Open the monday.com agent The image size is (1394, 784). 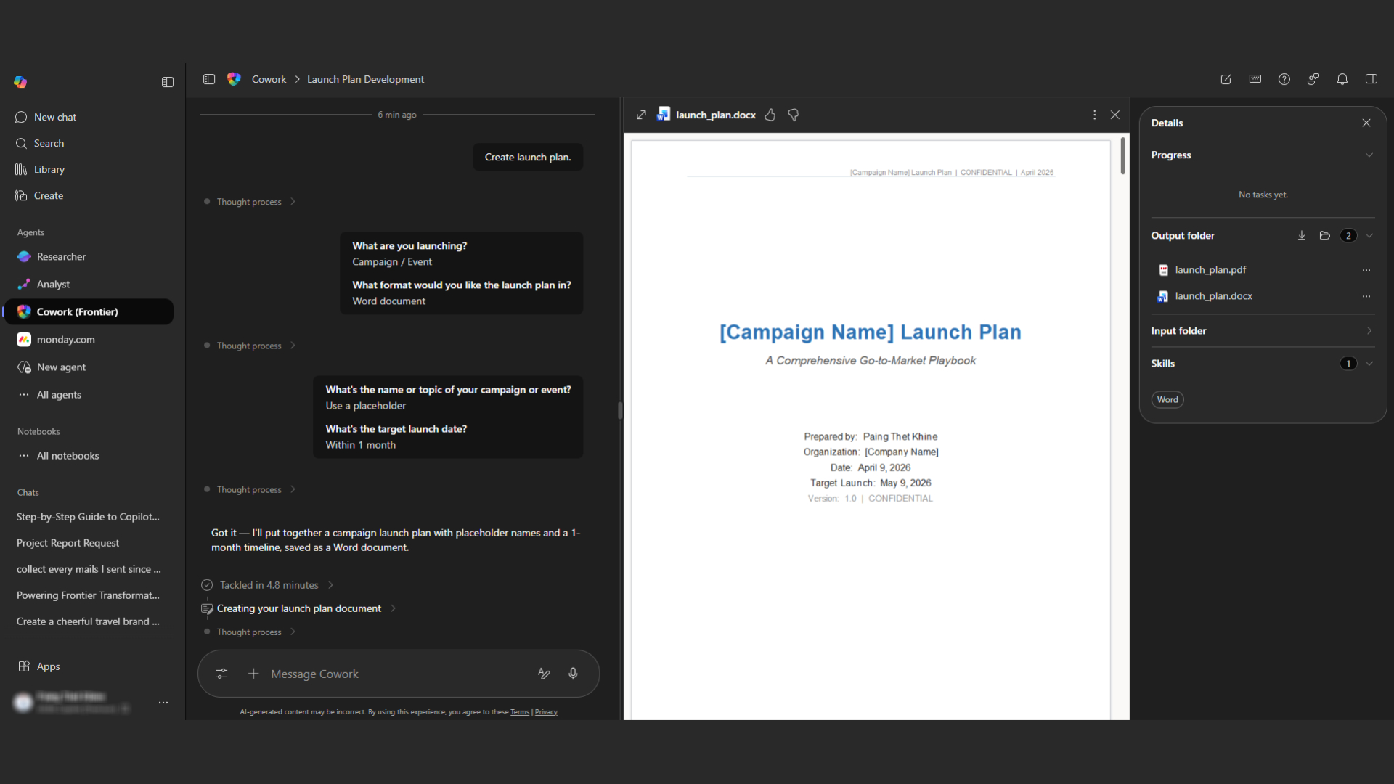(66, 339)
